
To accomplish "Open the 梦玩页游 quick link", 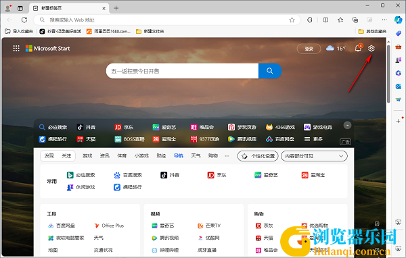I will click(242, 127).
